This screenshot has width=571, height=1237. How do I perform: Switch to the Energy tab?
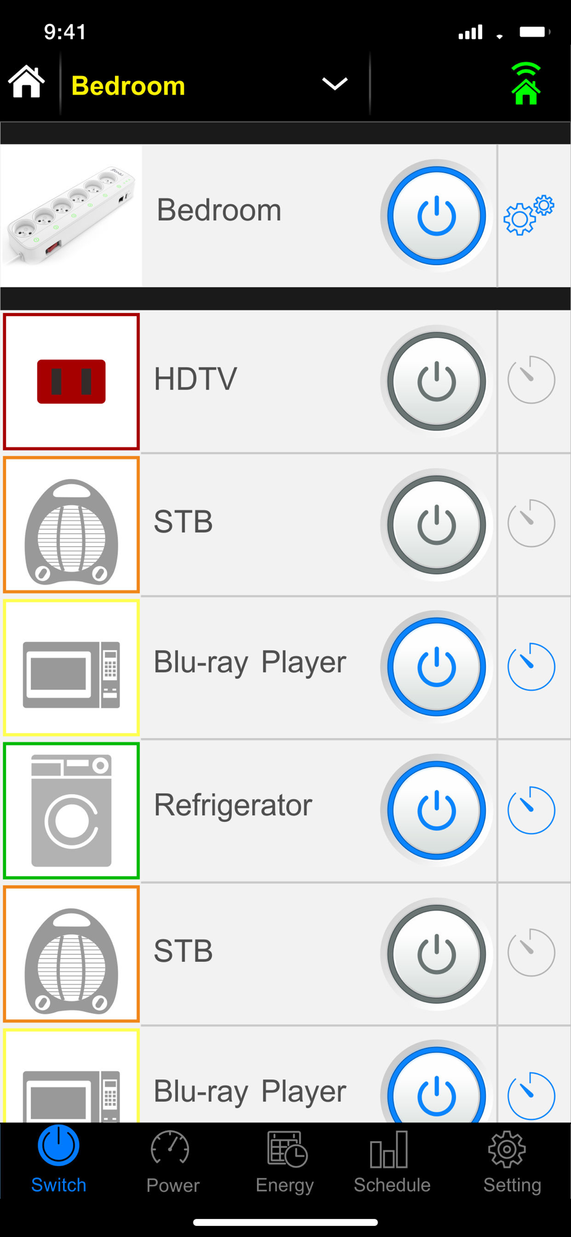[x=285, y=1162]
